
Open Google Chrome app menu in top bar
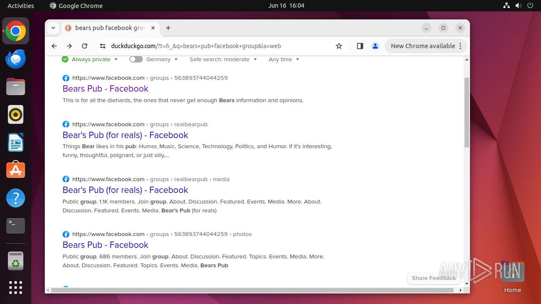pyautogui.click(x=76, y=5)
